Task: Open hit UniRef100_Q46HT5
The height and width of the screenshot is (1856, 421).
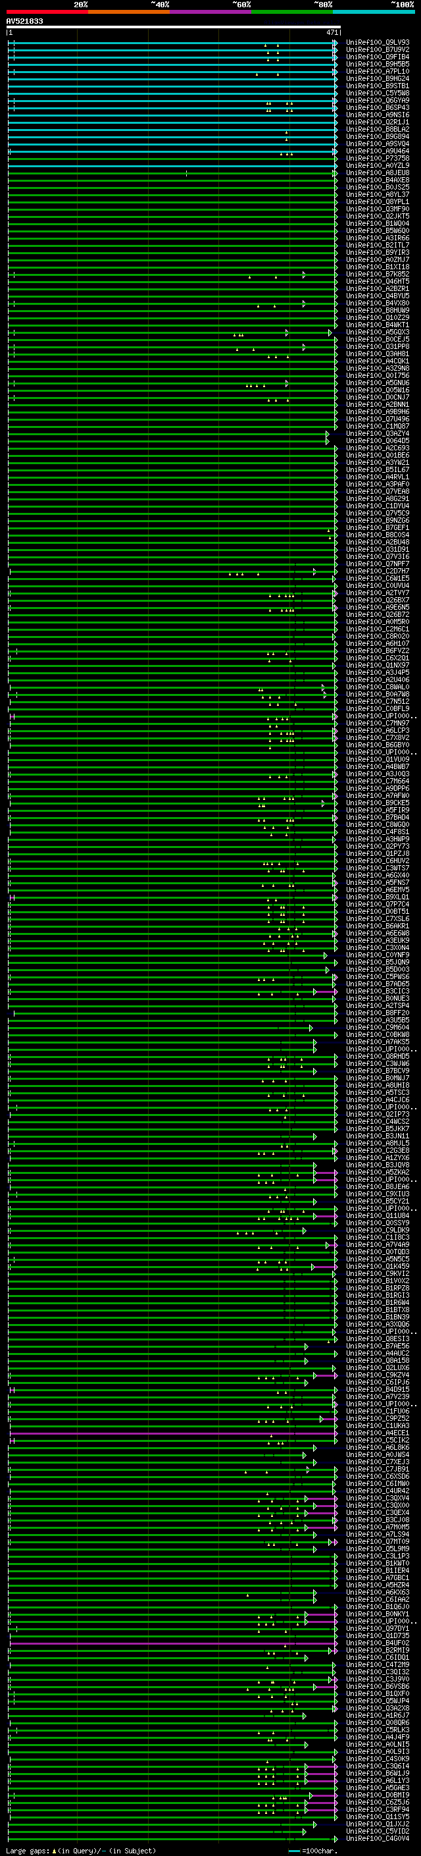Action: click(x=378, y=281)
